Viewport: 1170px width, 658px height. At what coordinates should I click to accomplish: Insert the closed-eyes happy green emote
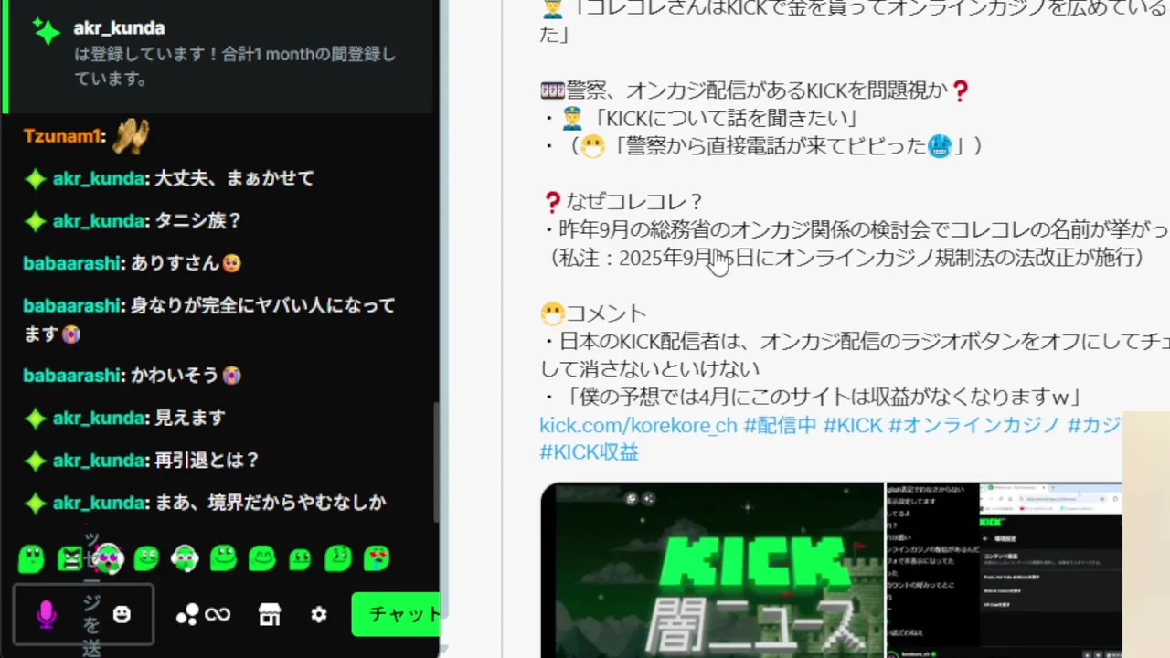tap(261, 557)
